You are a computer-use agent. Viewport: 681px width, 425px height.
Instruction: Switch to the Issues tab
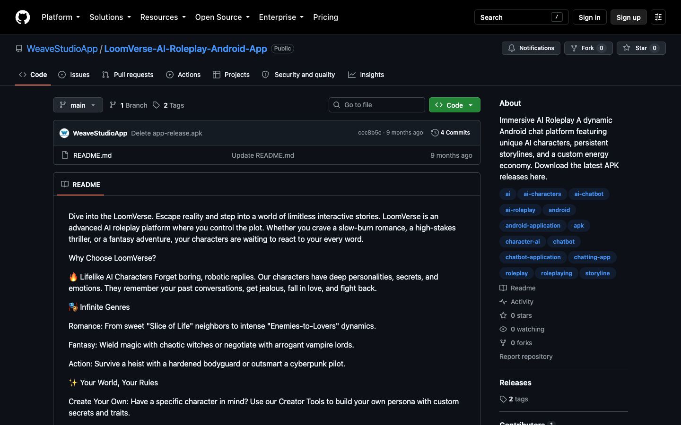(74, 75)
